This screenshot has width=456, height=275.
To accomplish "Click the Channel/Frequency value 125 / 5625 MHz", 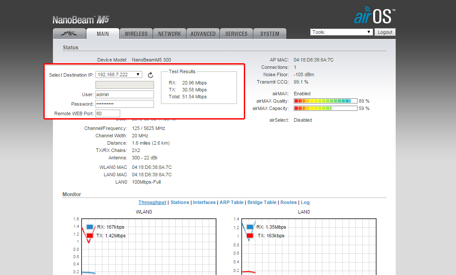I will coord(148,128).
